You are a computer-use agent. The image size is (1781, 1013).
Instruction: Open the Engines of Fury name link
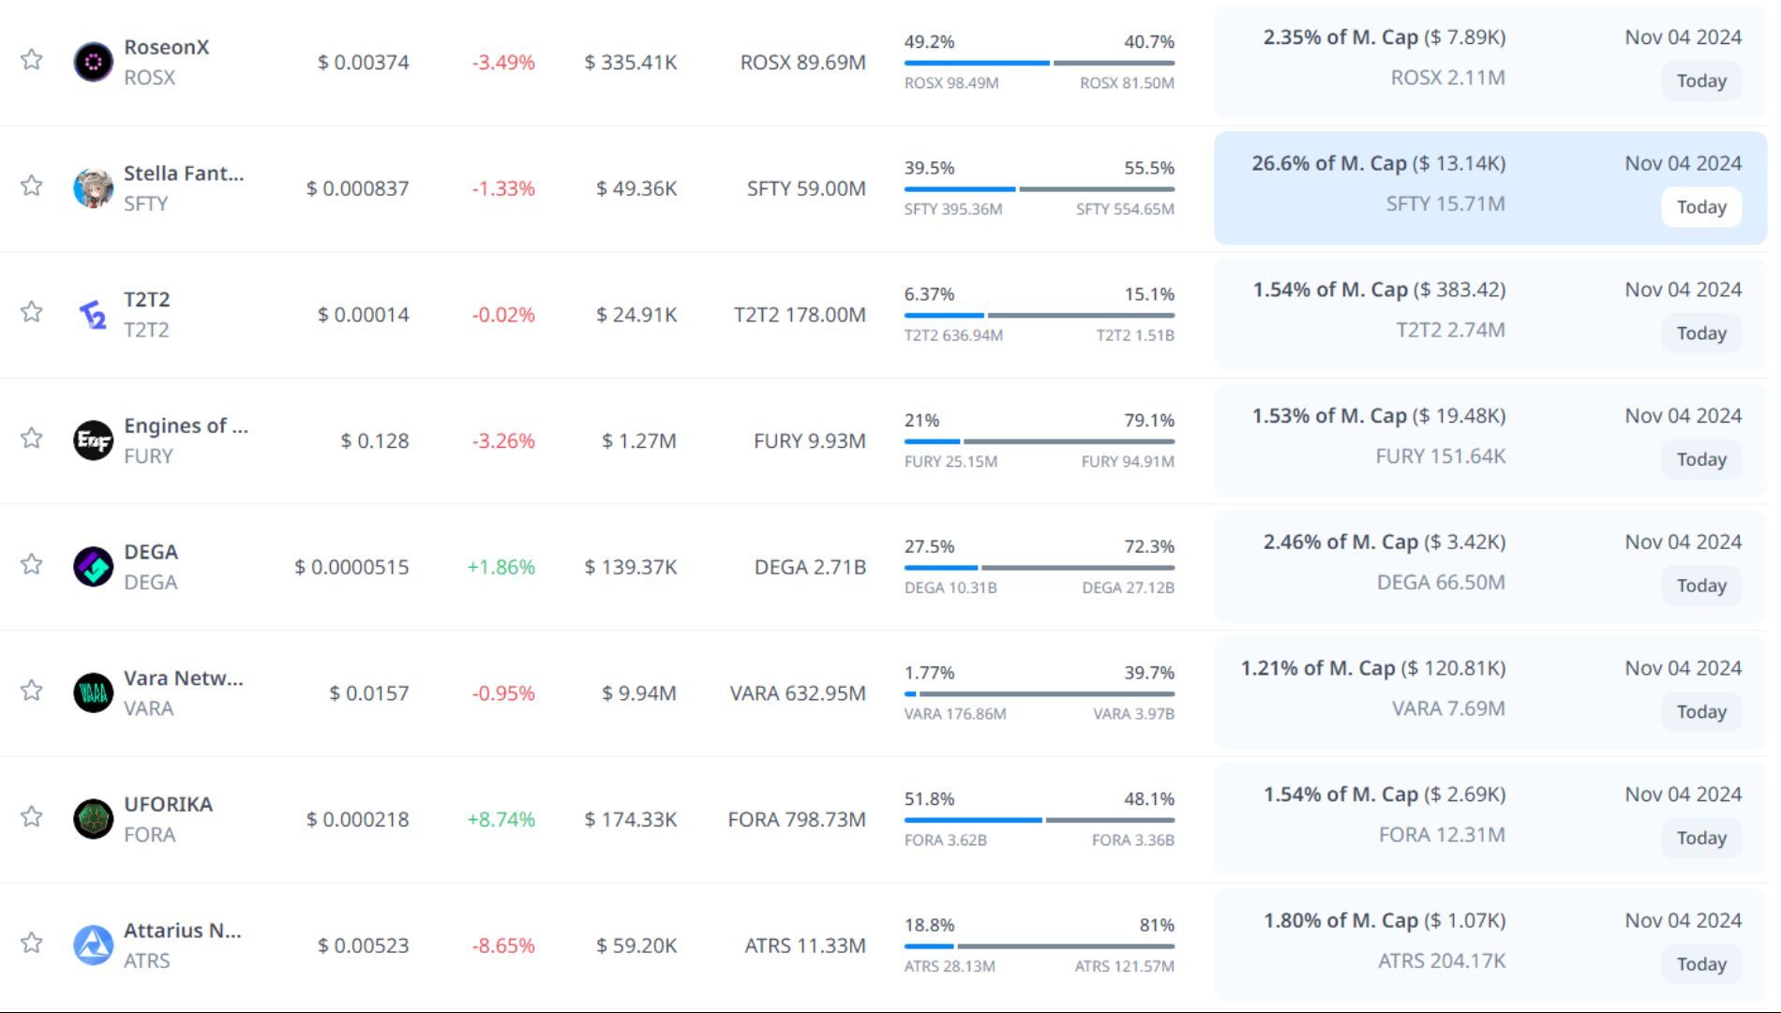click(186, 426)
